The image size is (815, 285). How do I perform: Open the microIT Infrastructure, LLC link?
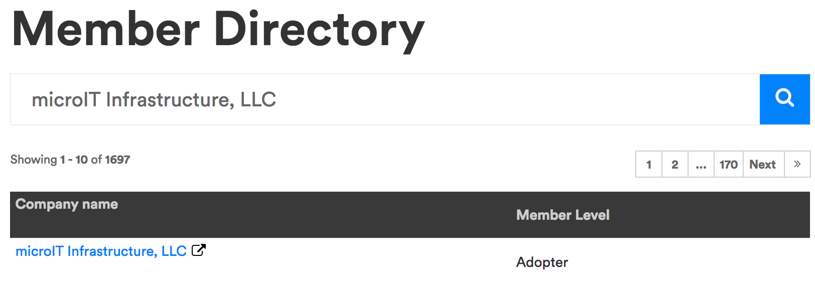[x=101, y=251]
